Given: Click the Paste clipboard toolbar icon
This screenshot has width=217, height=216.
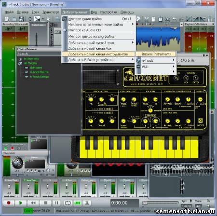Looking at the screenshot, I should [161, 19].
